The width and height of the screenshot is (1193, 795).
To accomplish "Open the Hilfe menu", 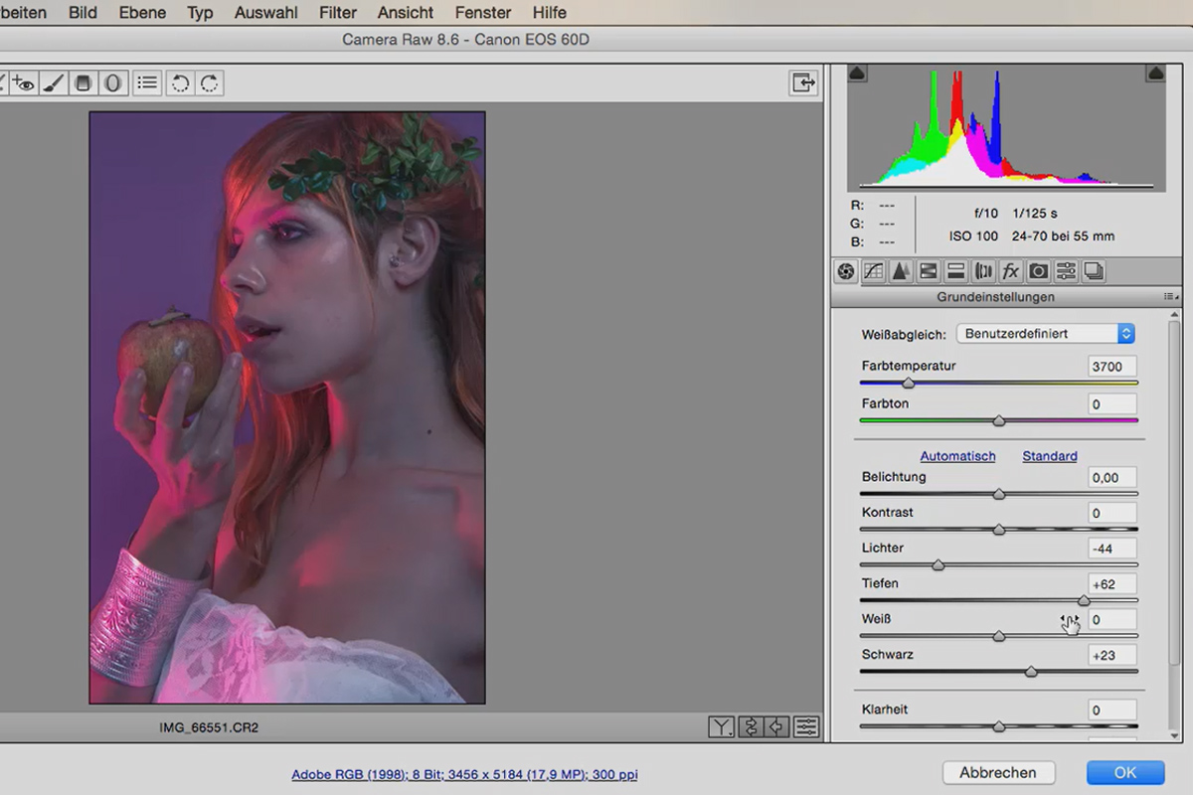I will 550,13.
